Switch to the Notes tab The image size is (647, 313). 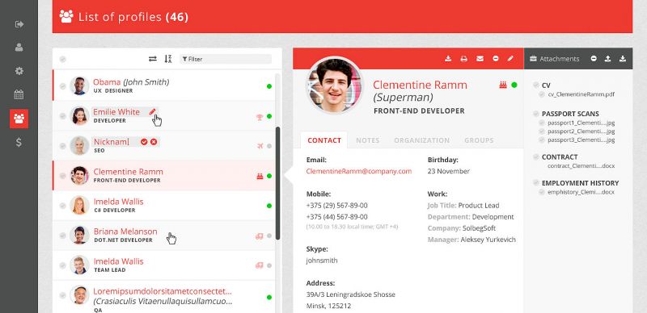(368, 140)
